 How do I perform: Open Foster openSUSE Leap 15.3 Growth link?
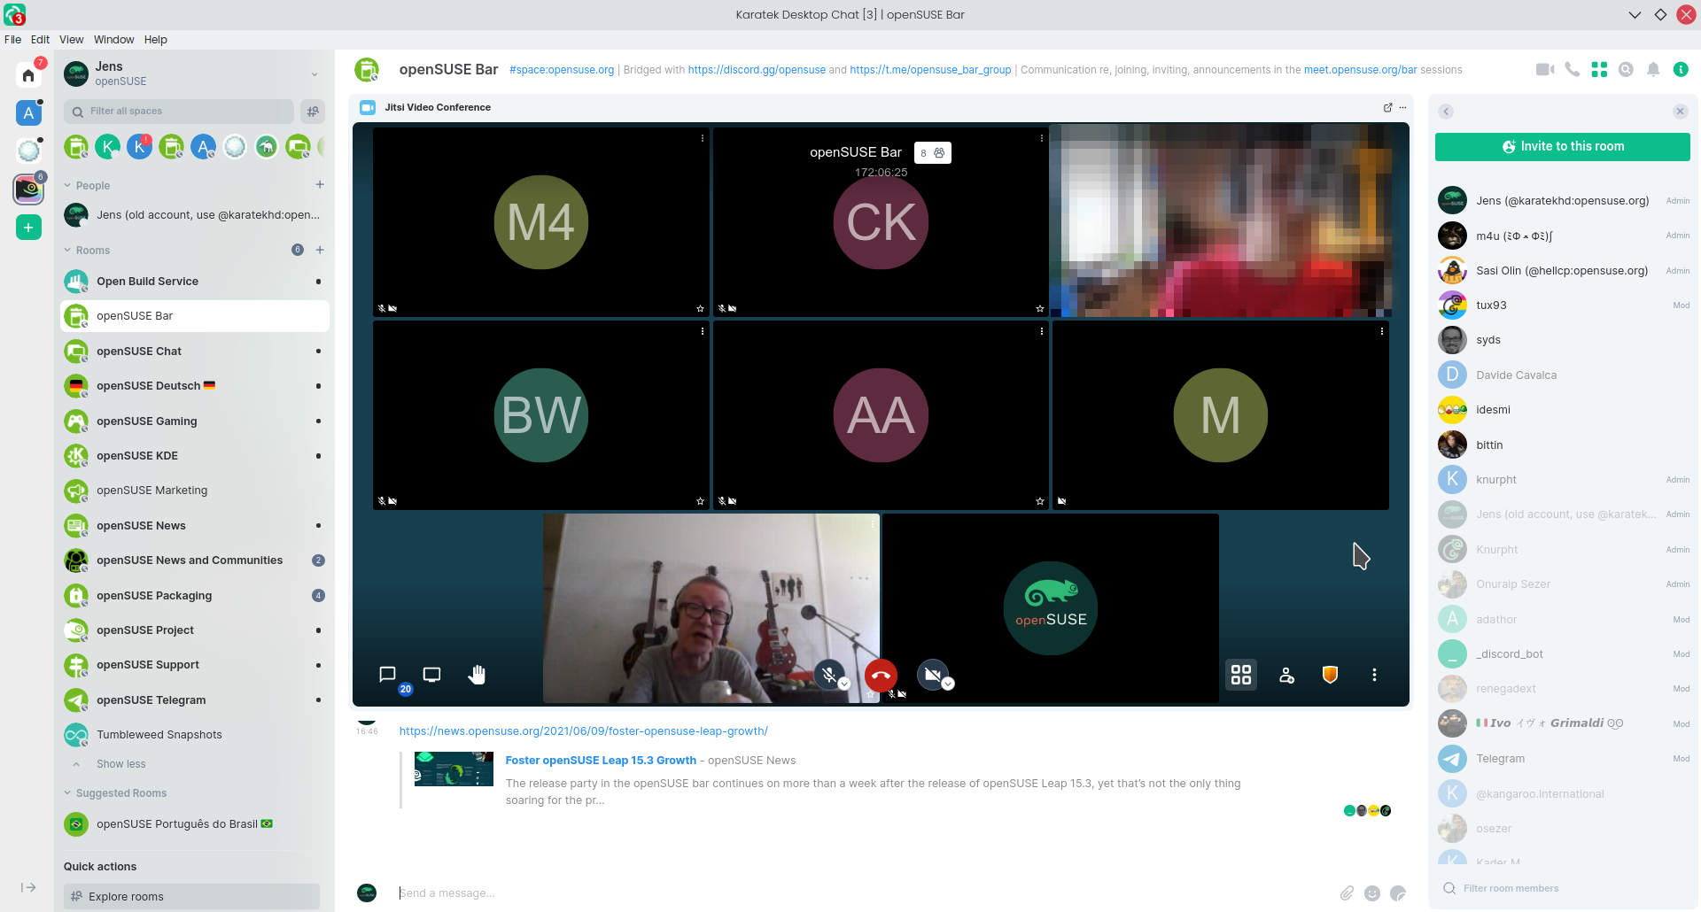(601, 761)
